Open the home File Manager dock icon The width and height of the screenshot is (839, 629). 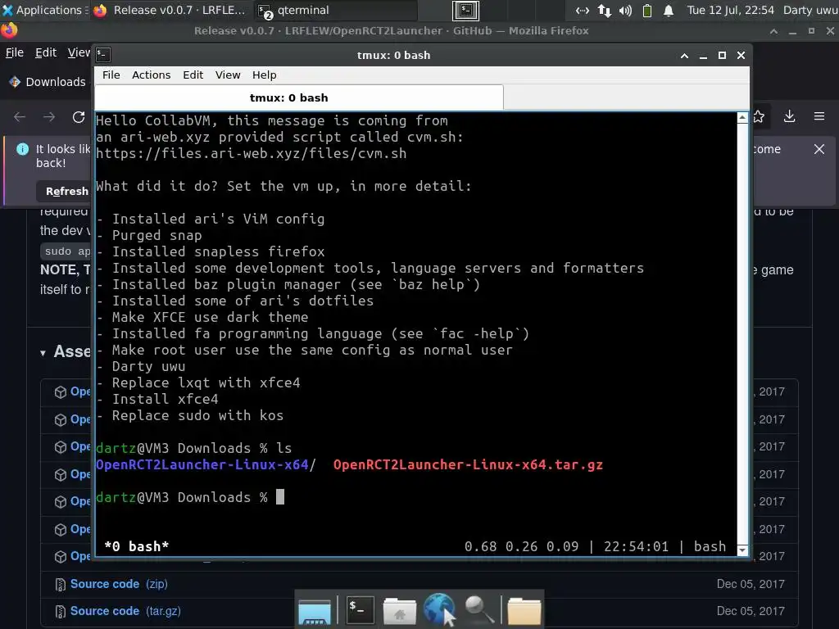pos(399,610)
